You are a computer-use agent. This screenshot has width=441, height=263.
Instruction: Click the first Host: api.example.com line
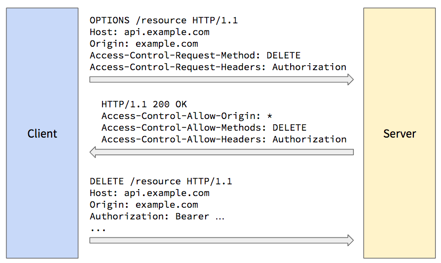(150, 32)
